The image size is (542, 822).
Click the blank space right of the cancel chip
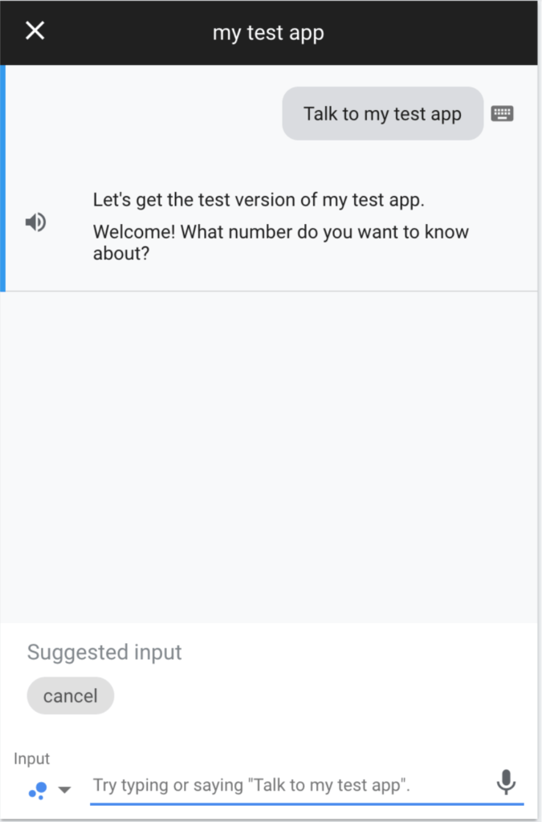pos(321,696)
